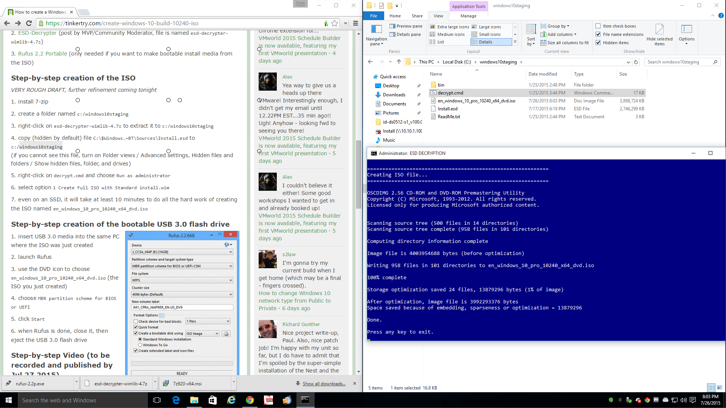Click Chrome reload page button

[29, 23]
